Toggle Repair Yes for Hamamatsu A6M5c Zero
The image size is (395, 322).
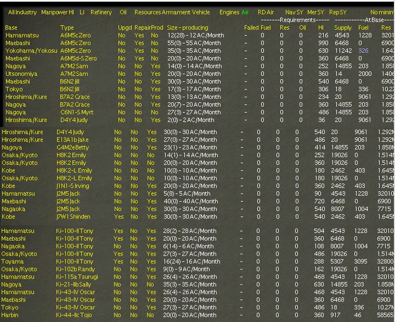tap(139, 35)
